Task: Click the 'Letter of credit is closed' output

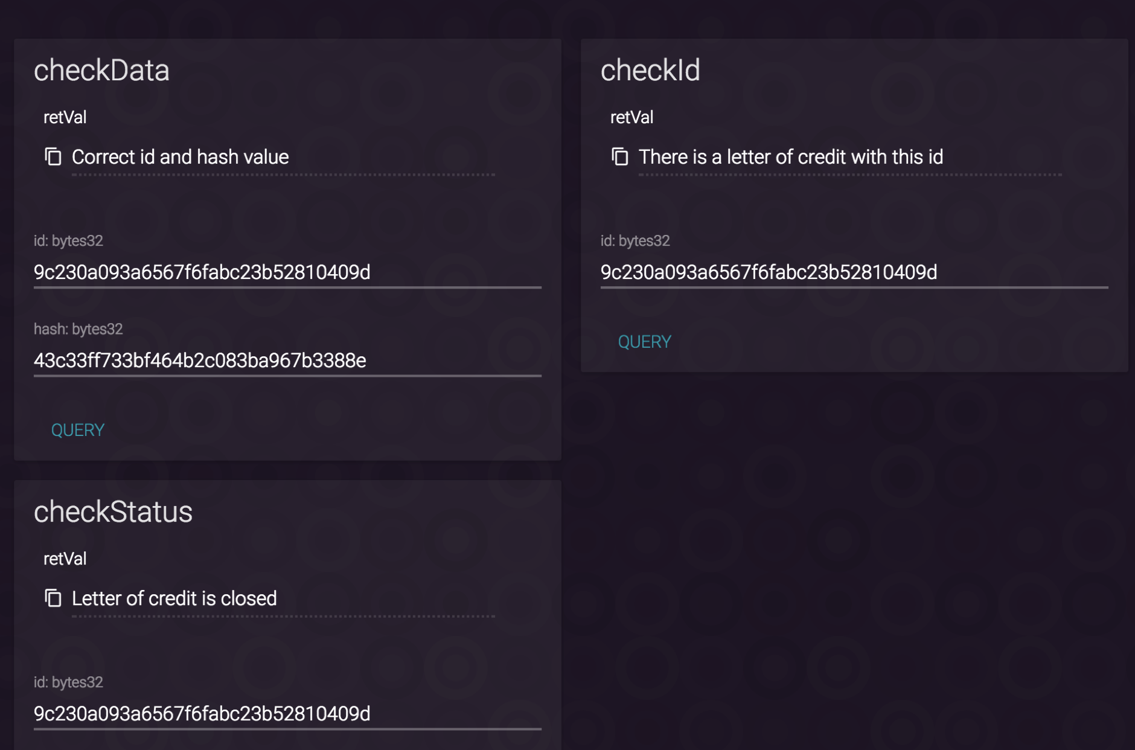Action: [x=174, y=598]
